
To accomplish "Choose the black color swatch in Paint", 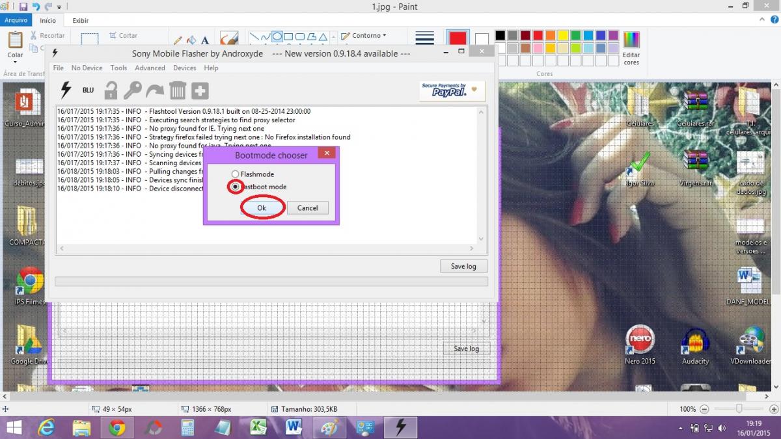I will (500, 35).
